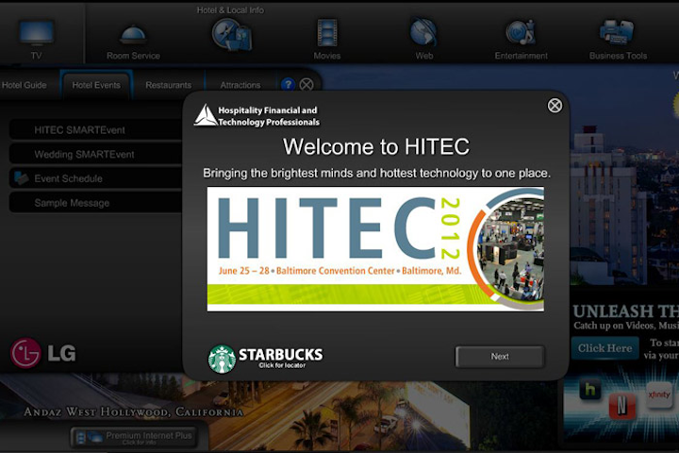The width and height of the screenshot is (679, 453).
Task: Click the HFTP logo in dialog
Action: point(257,116)
